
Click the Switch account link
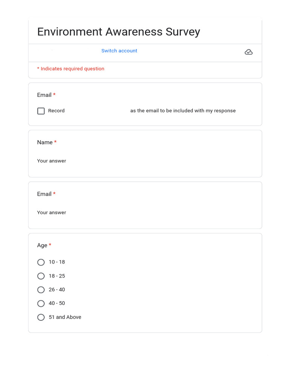pos(119,51)
